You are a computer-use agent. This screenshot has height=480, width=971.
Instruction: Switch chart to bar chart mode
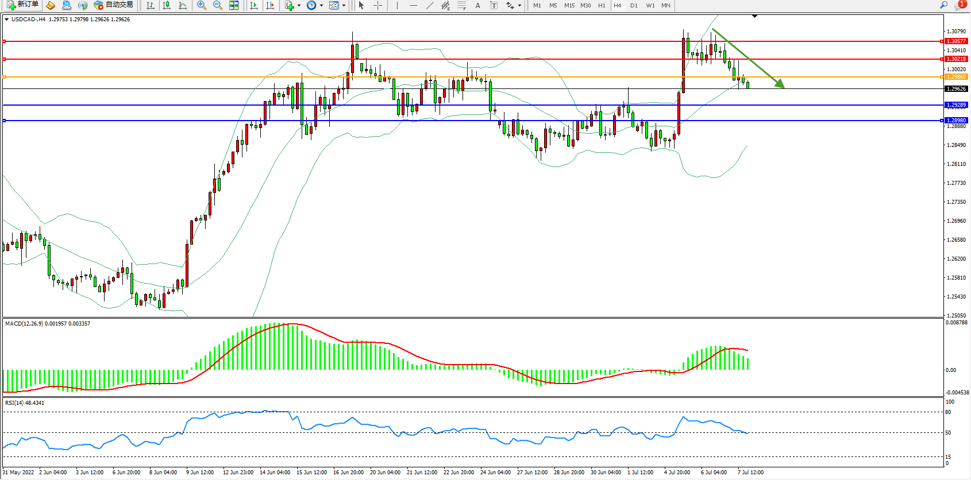151,5
